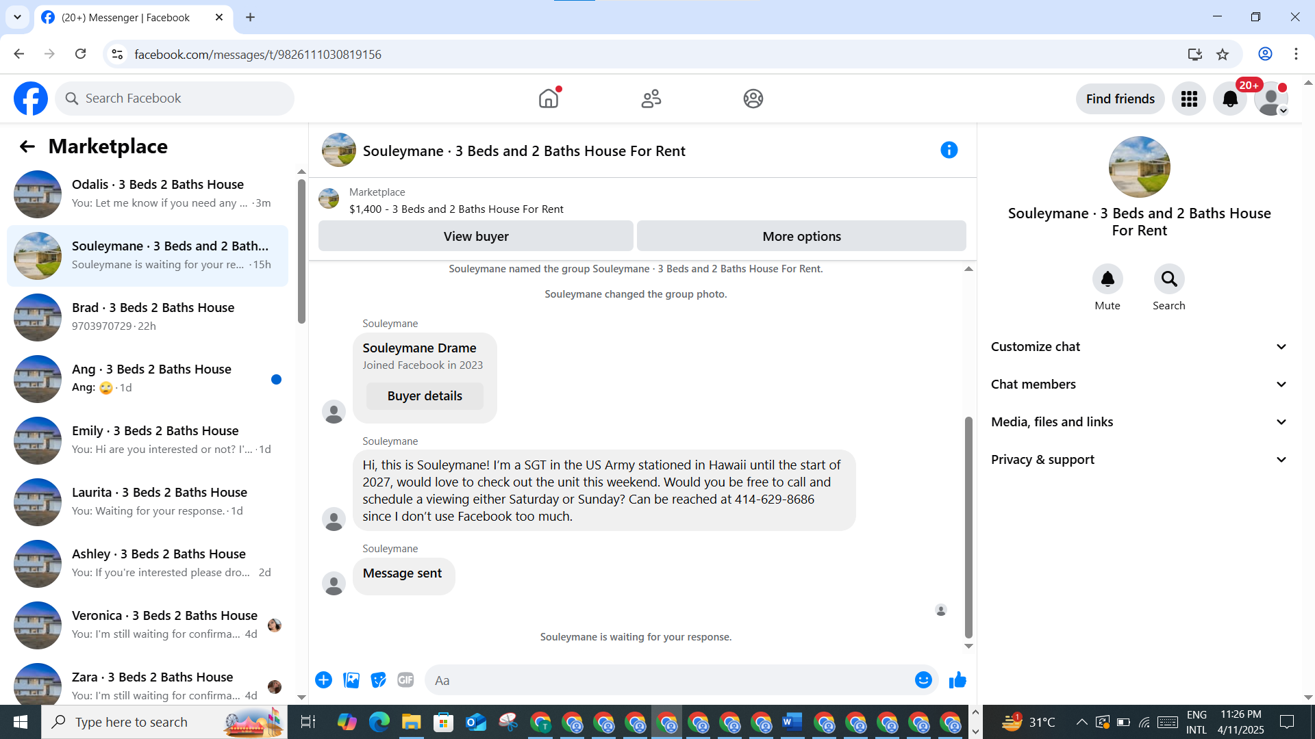Go to the Facebook Home feed icon
Screen dimensions: 1315x739
point(549,99)
